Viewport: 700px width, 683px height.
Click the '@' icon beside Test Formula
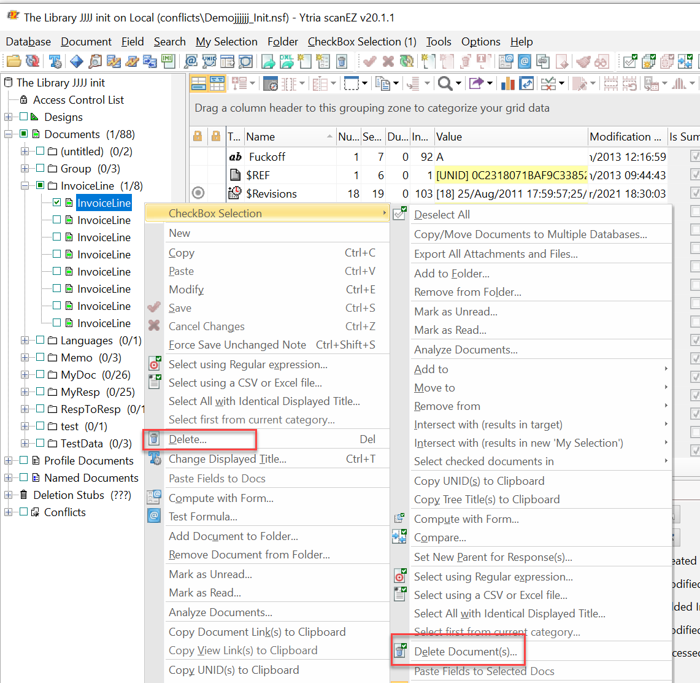pyautogui.click(x=155, y=516)
